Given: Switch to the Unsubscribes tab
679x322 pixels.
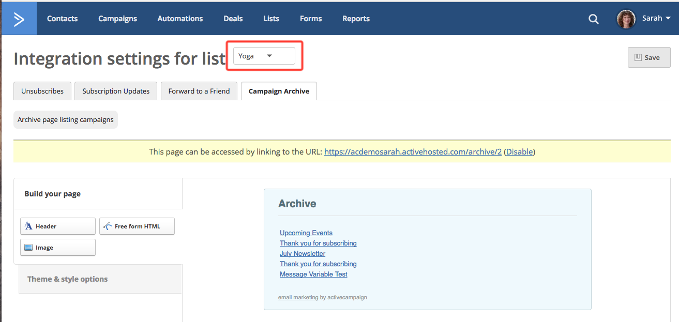Looking at the screenshot, I should coord(42,91).
